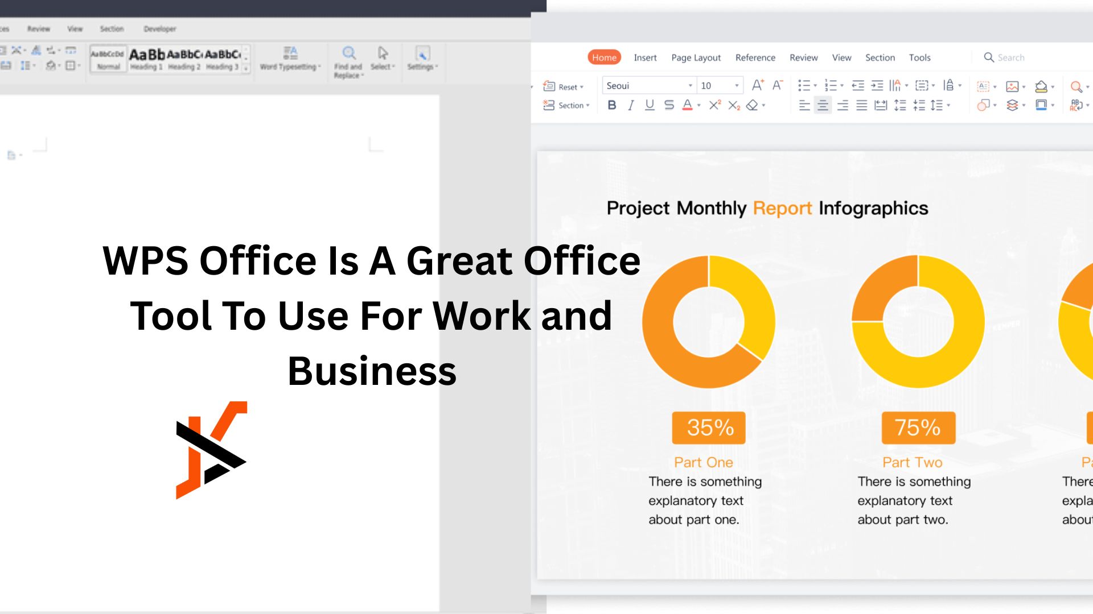Click the superscript icon

click(714, 105)
